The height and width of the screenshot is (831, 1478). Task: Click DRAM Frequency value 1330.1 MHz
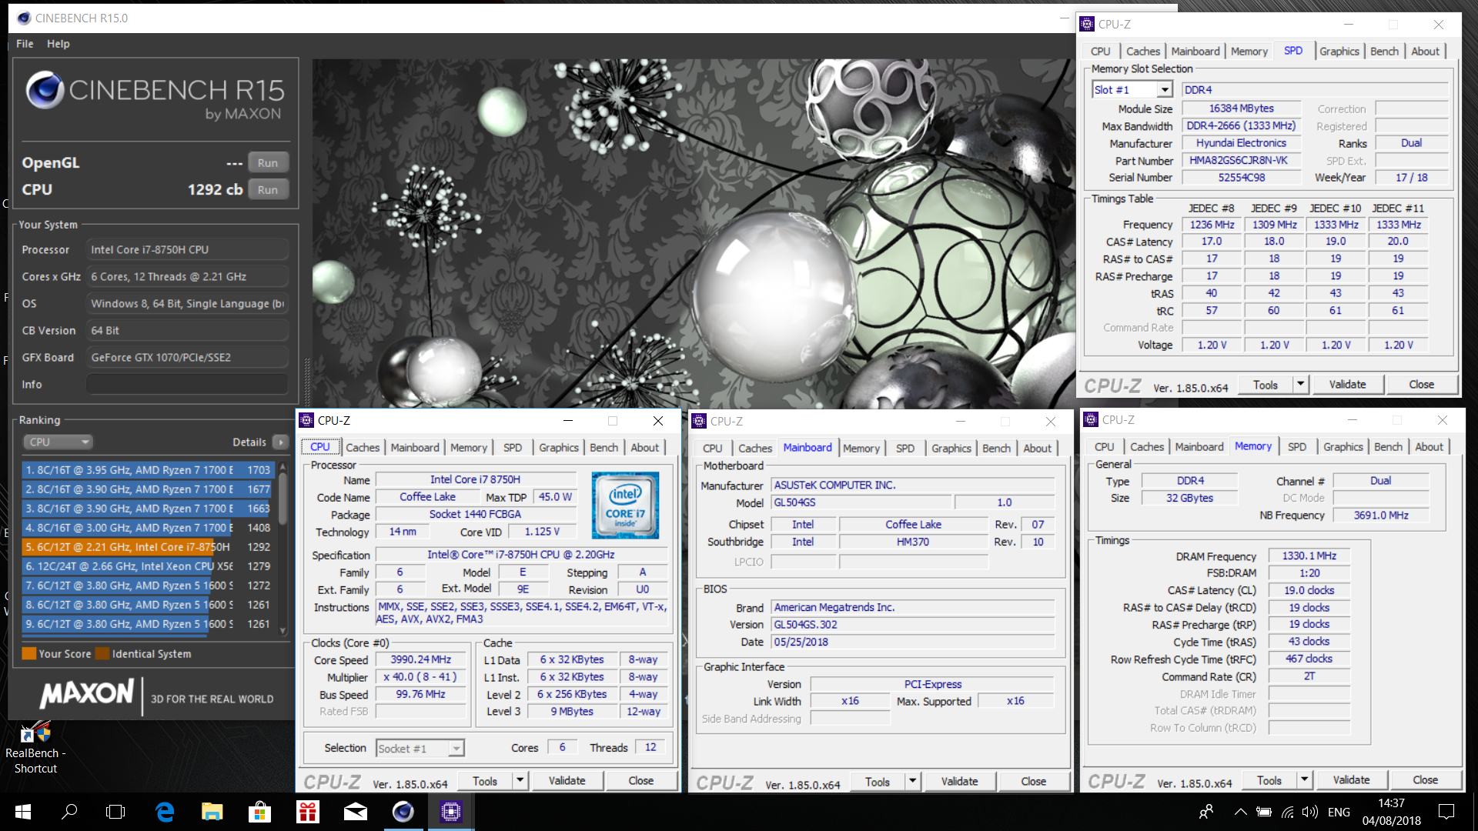(1309, 556)
